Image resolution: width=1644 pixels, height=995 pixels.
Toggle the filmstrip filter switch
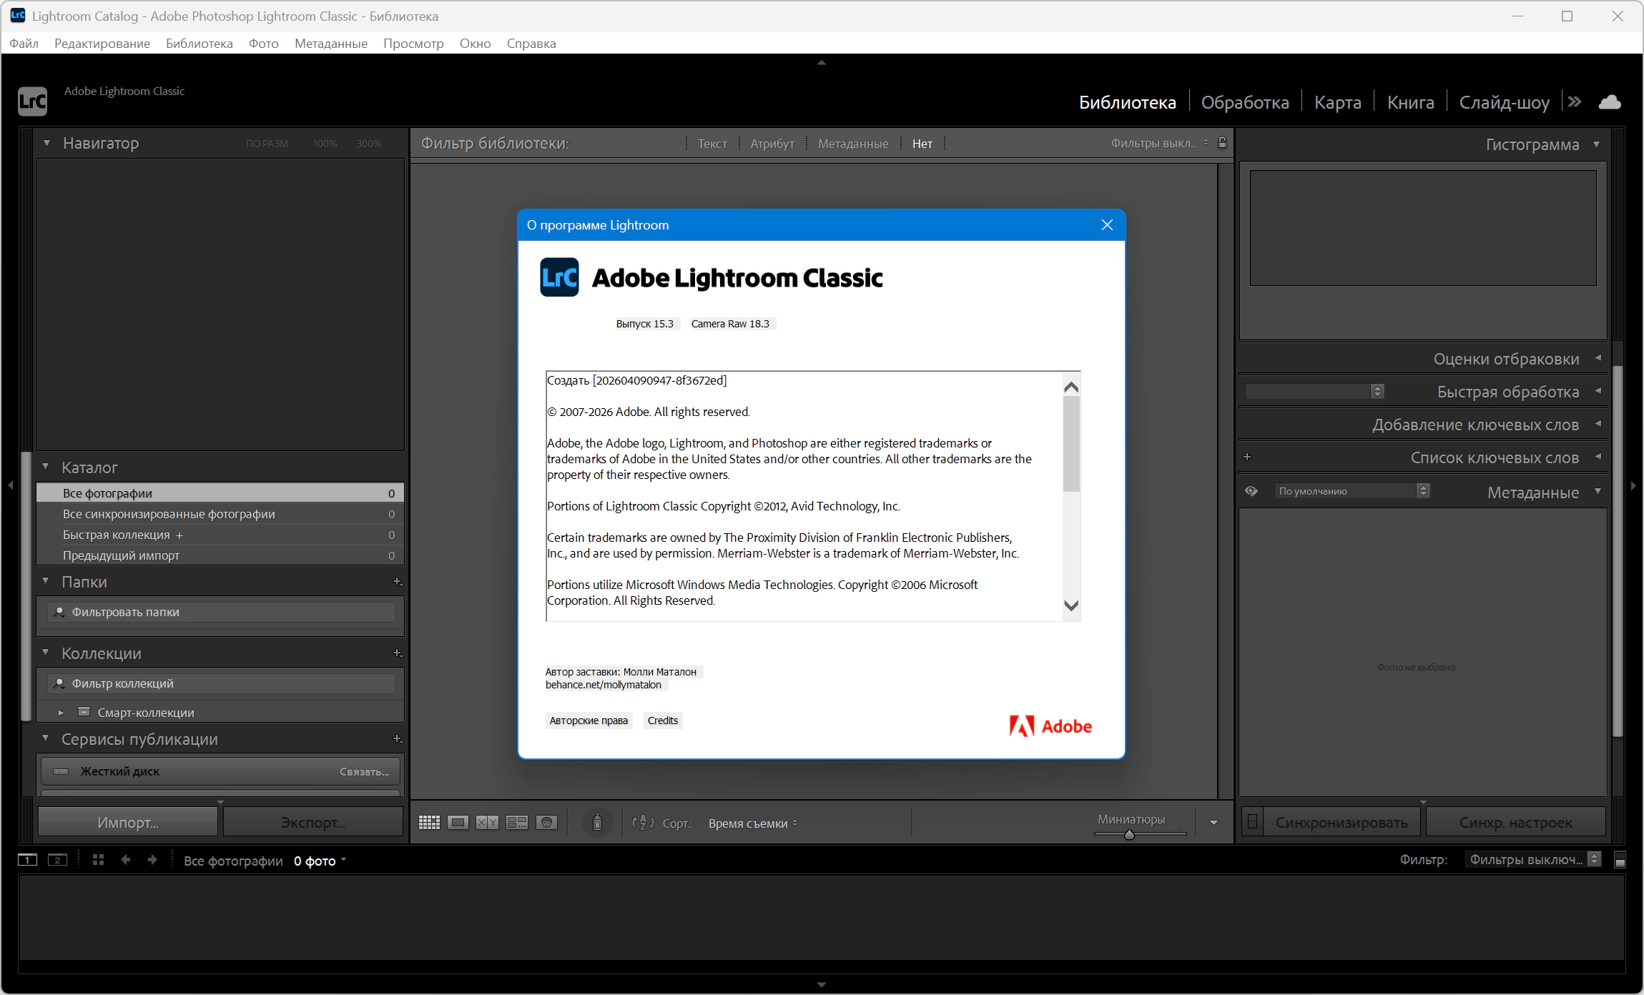(1620, 860)
